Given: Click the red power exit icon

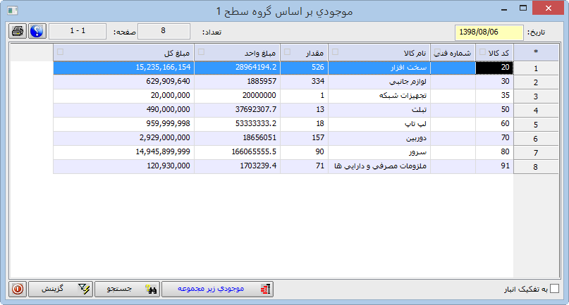Looking at the screenshot, I should click(x=18, y=289).
